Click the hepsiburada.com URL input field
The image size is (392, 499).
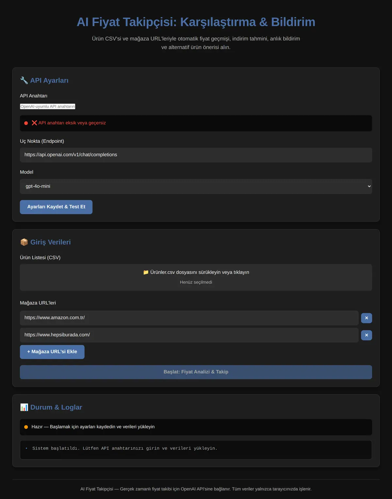(189, 335)
